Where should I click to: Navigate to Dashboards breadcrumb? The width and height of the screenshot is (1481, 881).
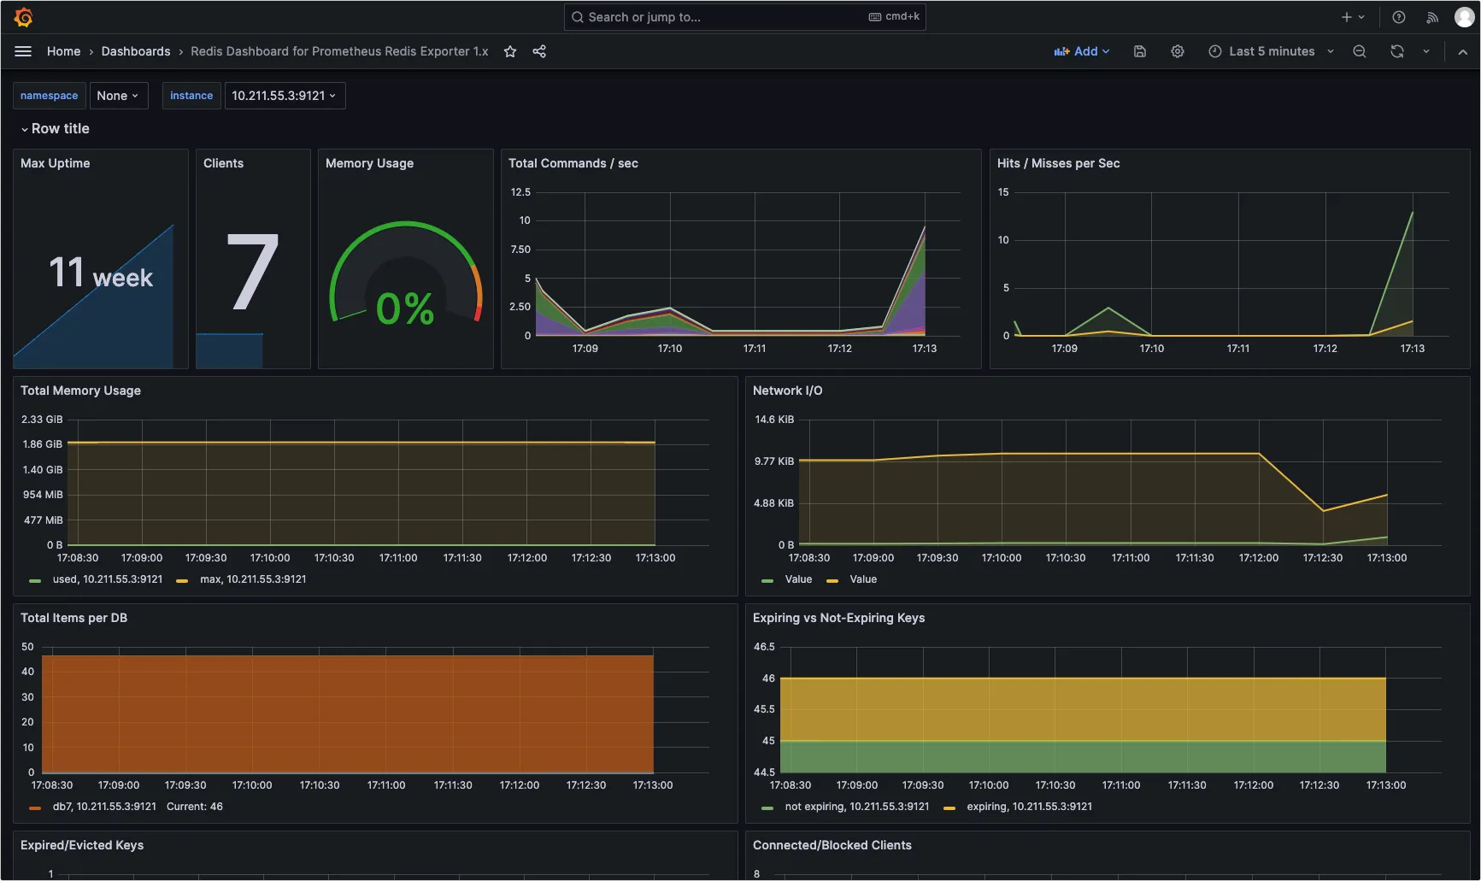point(136,51)
